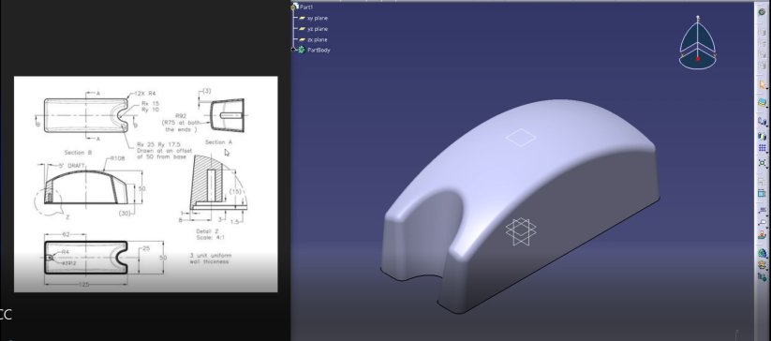Image resolution: width=771 pixels, height=341 pixels.
Task: Click the "Section B" label in drawing
Action: coord(78,153)
